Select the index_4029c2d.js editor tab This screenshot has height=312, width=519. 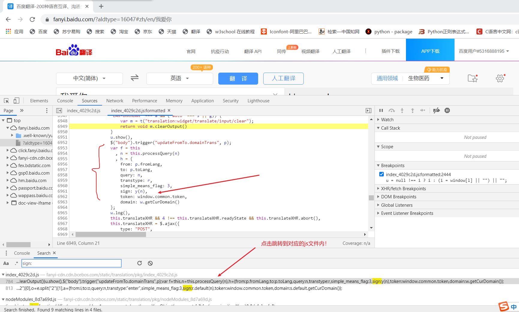[x=84, y=111]
